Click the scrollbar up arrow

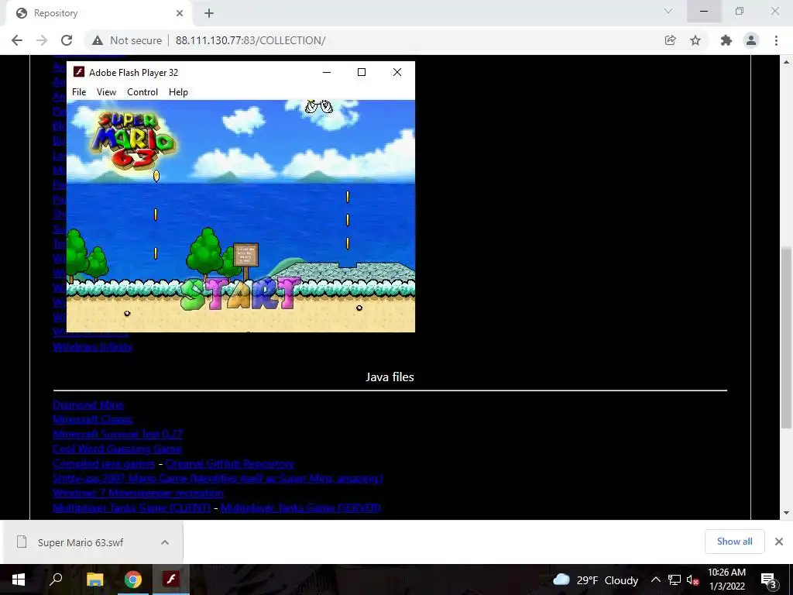pos(787,62)
